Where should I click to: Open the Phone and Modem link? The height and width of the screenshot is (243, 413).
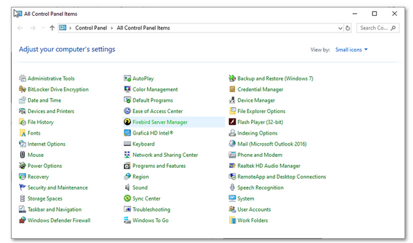click(x=260, y=155)
